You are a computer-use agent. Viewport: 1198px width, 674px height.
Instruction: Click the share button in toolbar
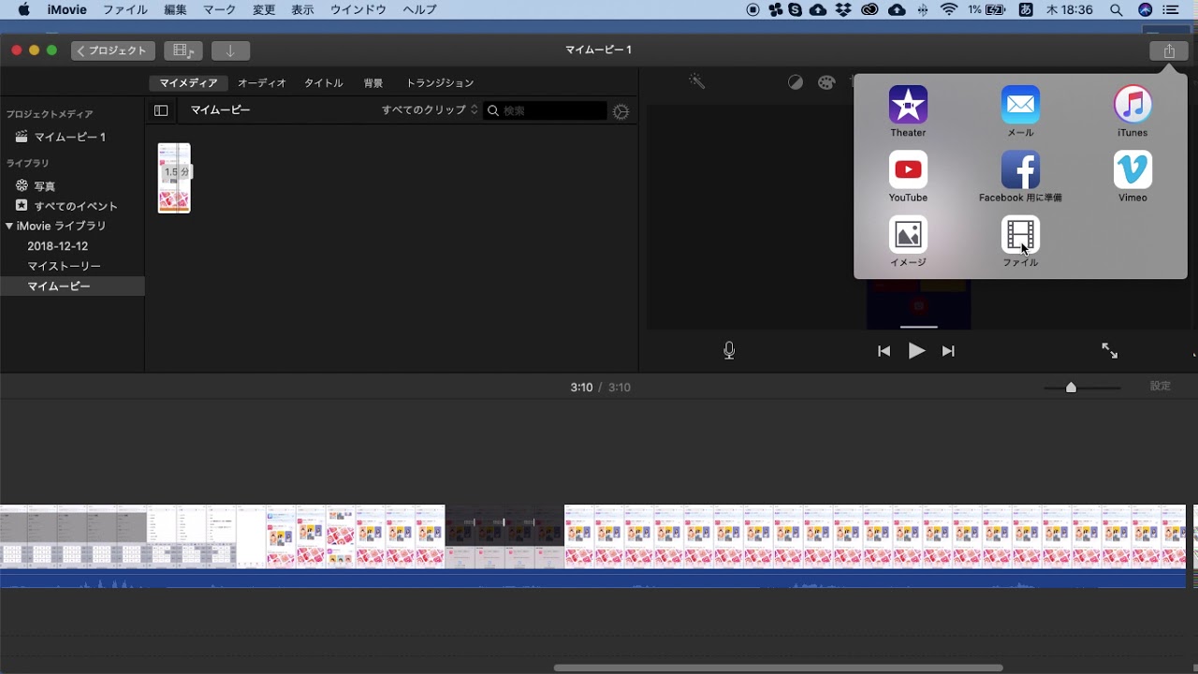click(x=1169, y=51)
